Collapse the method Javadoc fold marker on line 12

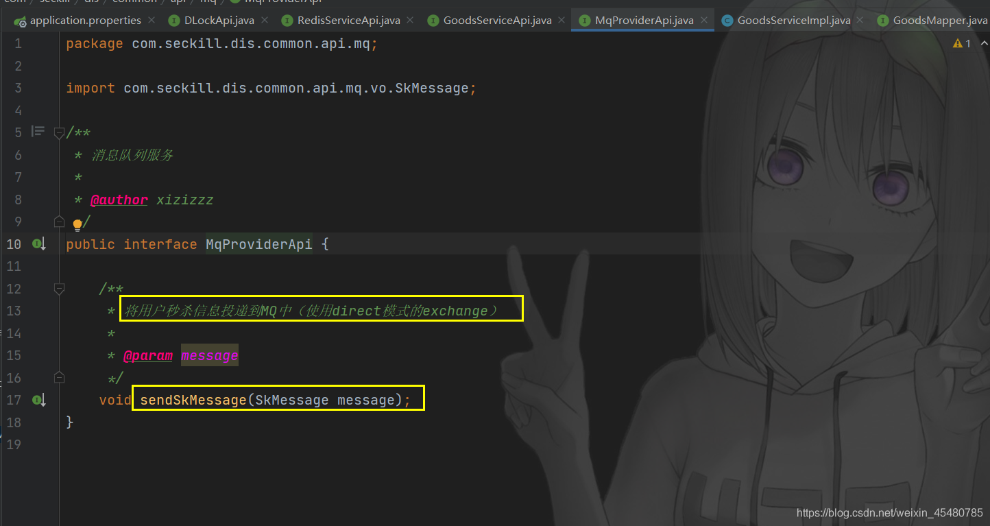[x=59, y=289]
